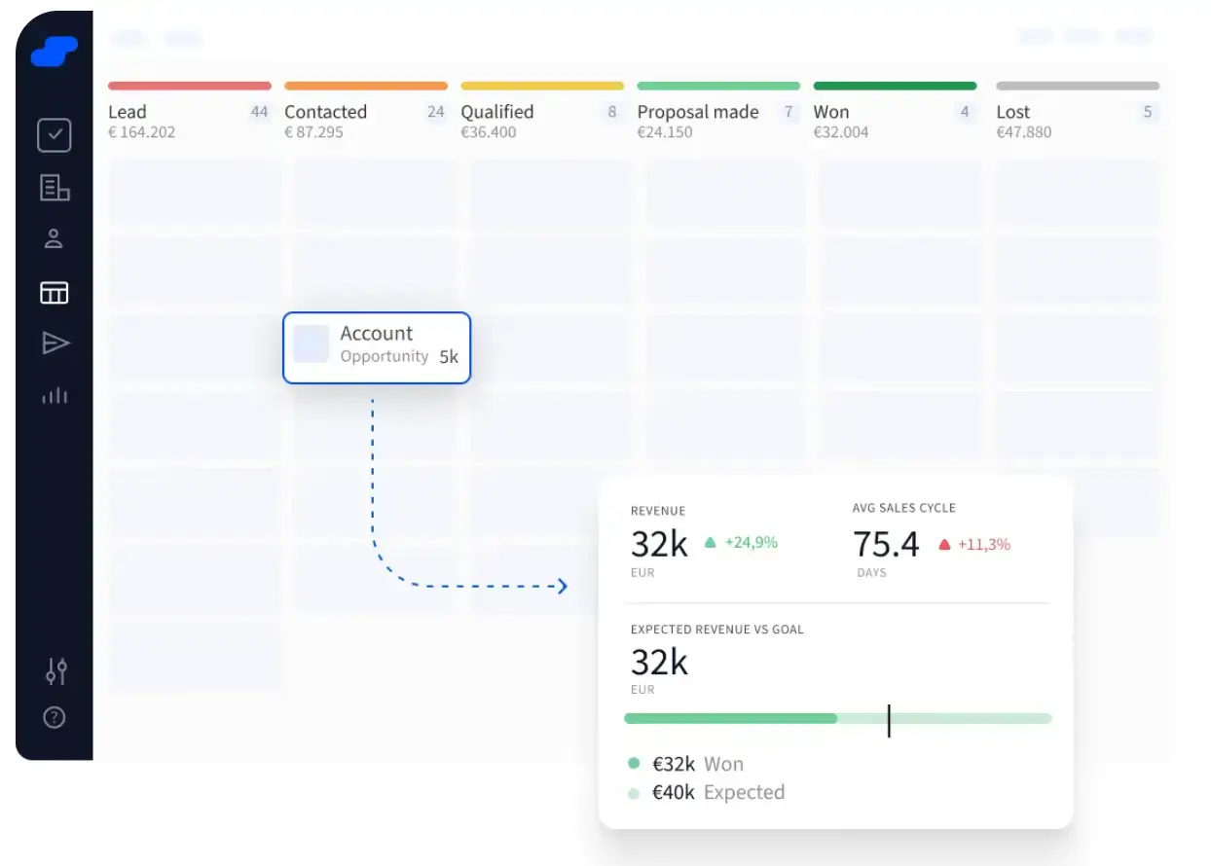Viewport: 1211px width, 866px height.
Task: Open the Settings sliders icon in sidebar
Action: (x=55, y=670)
